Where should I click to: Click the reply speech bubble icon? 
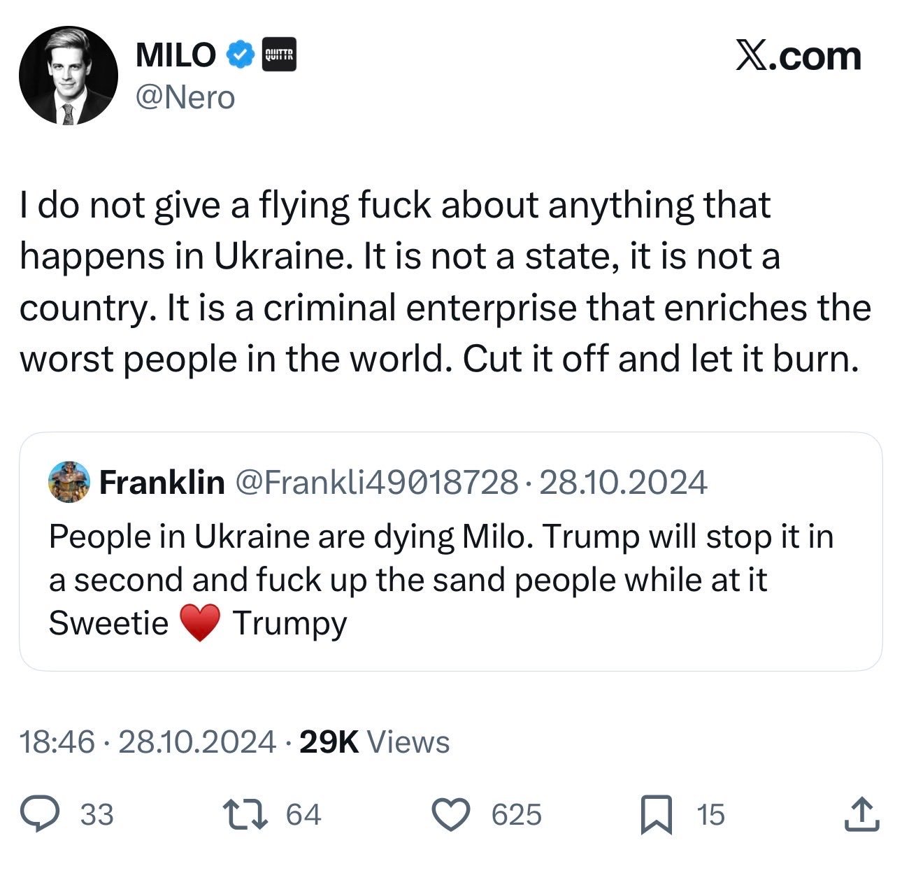tap(41, 815)
